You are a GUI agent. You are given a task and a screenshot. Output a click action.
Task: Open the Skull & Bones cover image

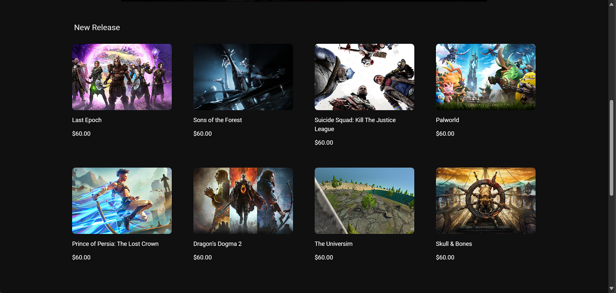(486, 201)
